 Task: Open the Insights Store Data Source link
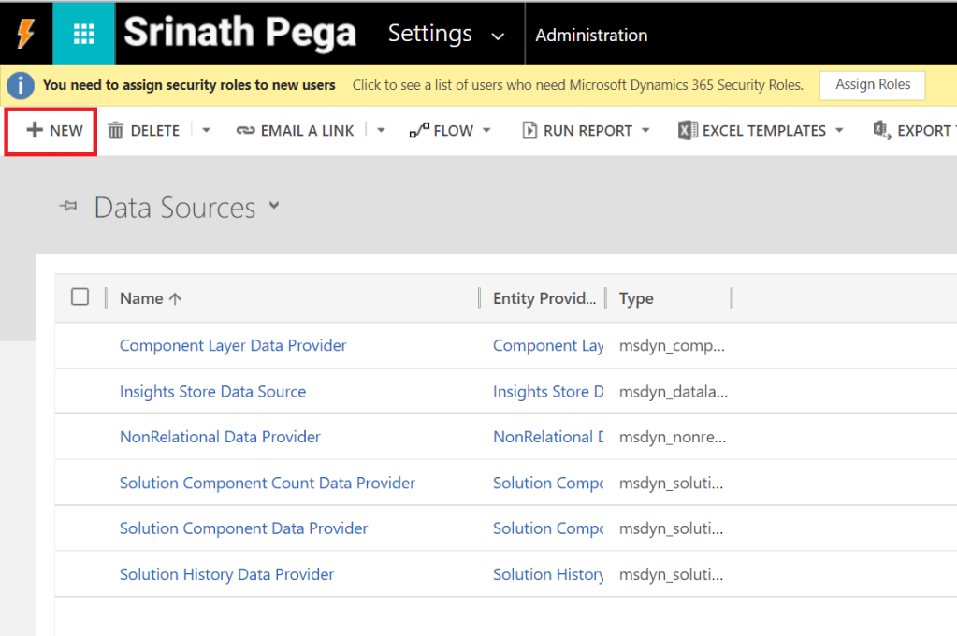[212, 392]
